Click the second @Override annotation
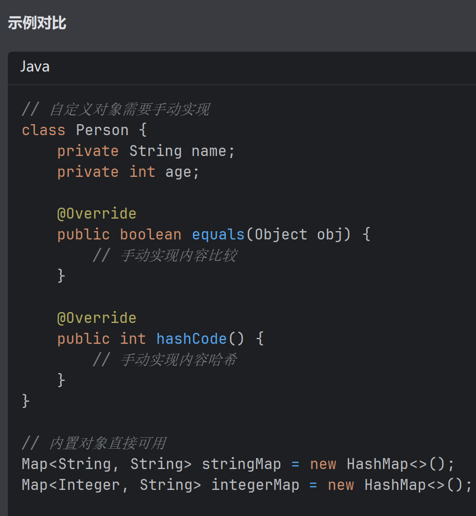 click(96, 318)
